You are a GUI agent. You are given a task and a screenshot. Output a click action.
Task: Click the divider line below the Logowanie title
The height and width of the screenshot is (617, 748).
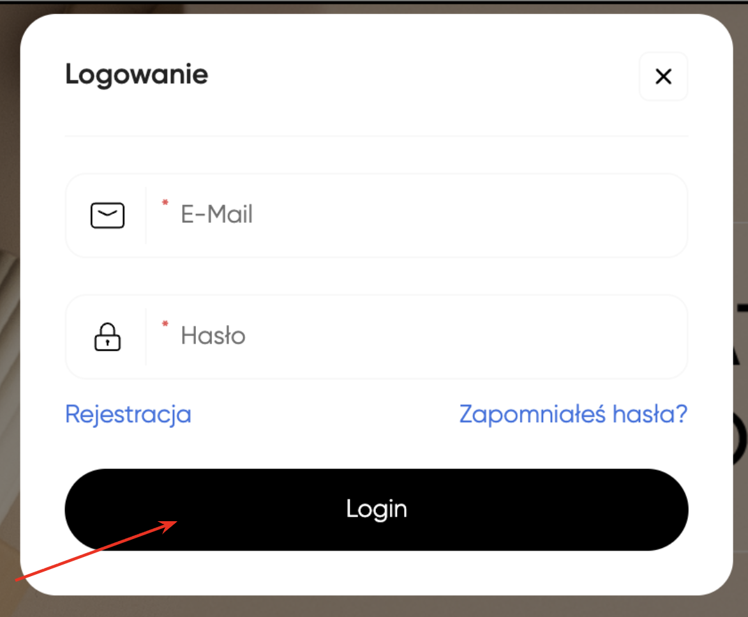click(377, 136)
